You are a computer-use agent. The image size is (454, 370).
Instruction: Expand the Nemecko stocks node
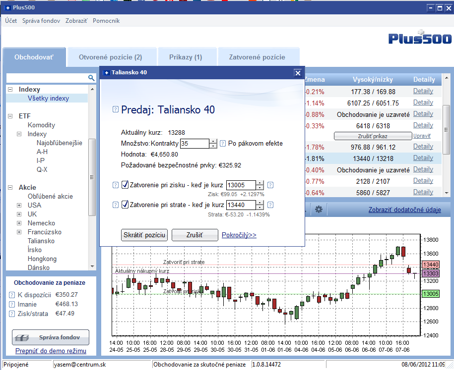19,223
